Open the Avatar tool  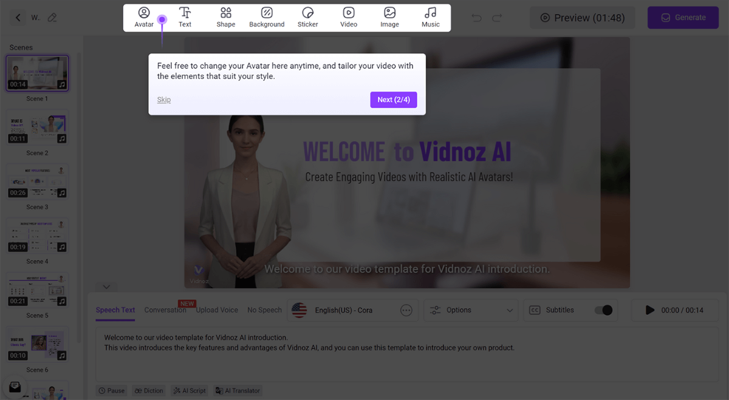(x=144, y=18)
